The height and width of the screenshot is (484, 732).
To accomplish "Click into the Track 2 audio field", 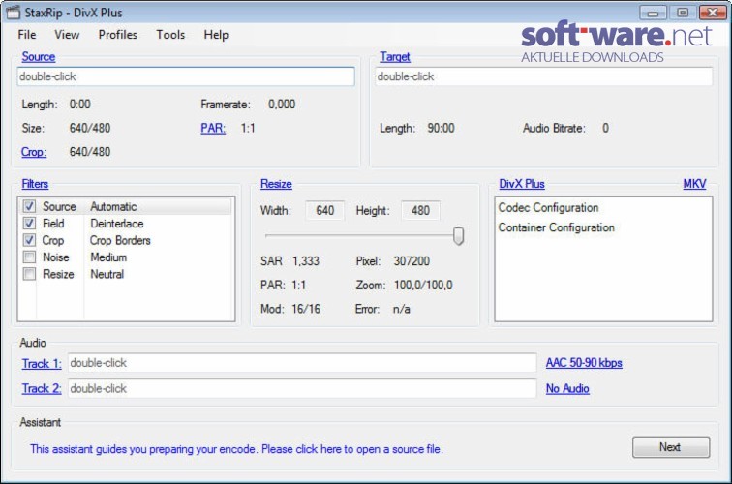I will click(302, 388).
